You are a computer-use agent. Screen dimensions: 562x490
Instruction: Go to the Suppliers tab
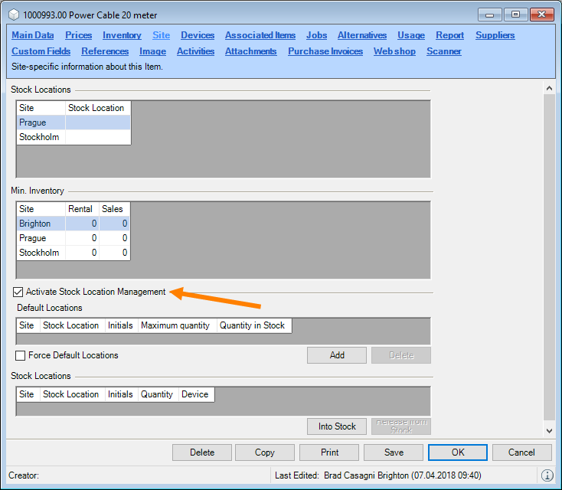(495, 35)
